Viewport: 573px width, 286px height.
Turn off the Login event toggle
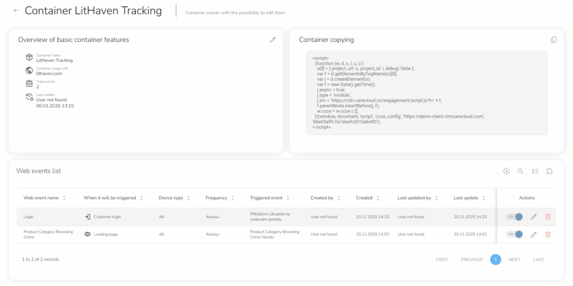pos(515,217)
